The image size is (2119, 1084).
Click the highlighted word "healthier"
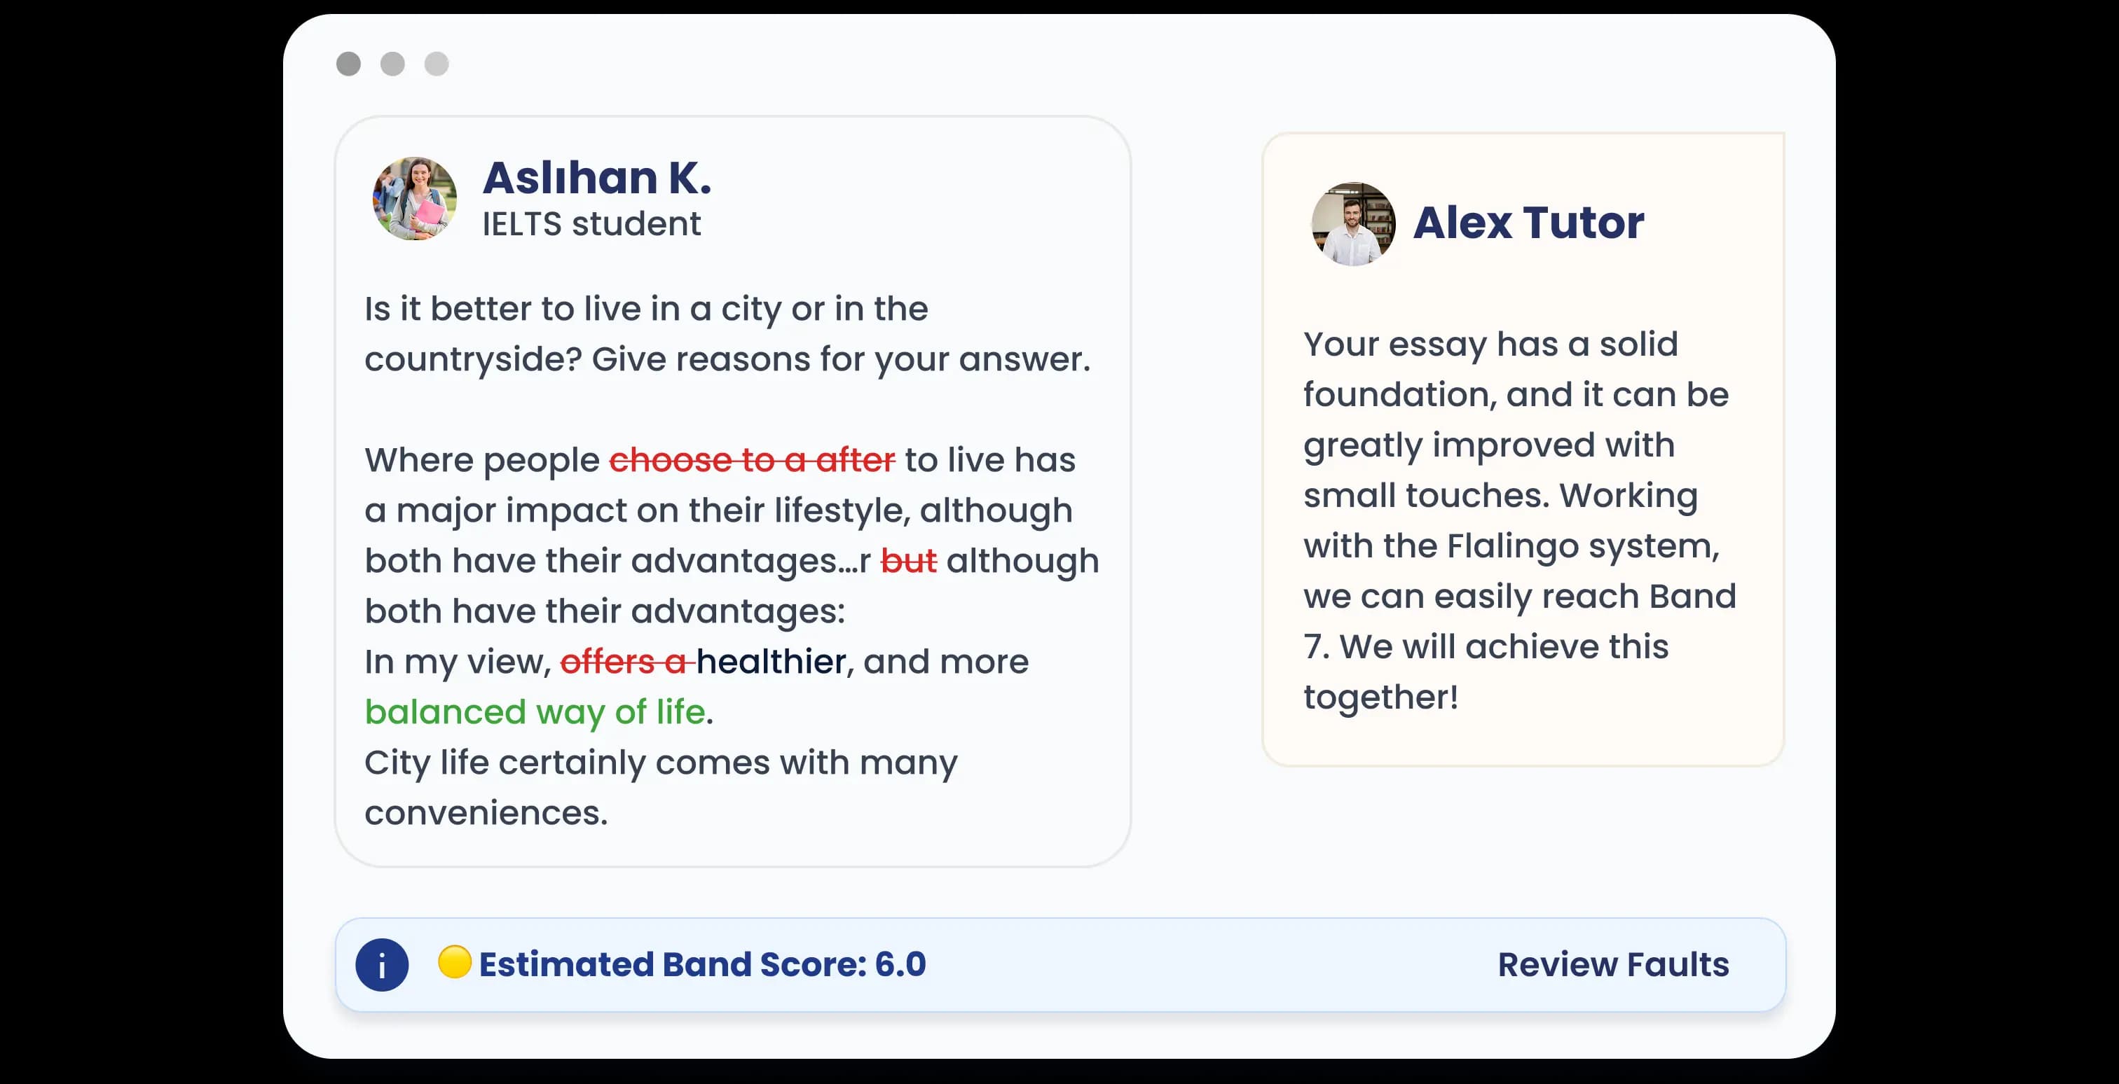pyautogui.click(x=771, y=662)
